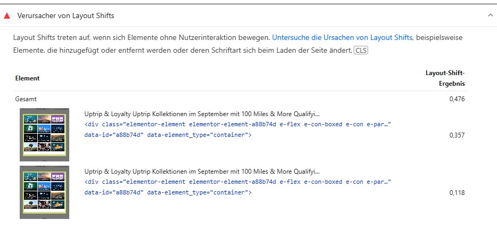The image size is (497, 228).
Task: Click the layout shift score 0,357
Action: tap(457, 135)
